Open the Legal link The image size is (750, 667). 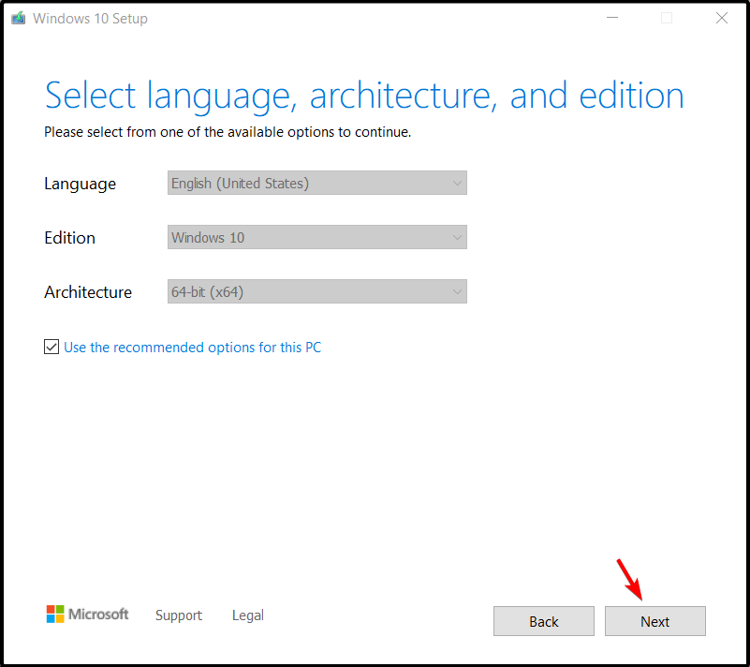pos(248,615)
